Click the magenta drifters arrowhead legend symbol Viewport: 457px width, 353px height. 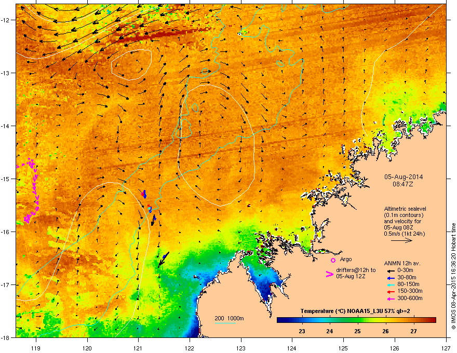330,274
